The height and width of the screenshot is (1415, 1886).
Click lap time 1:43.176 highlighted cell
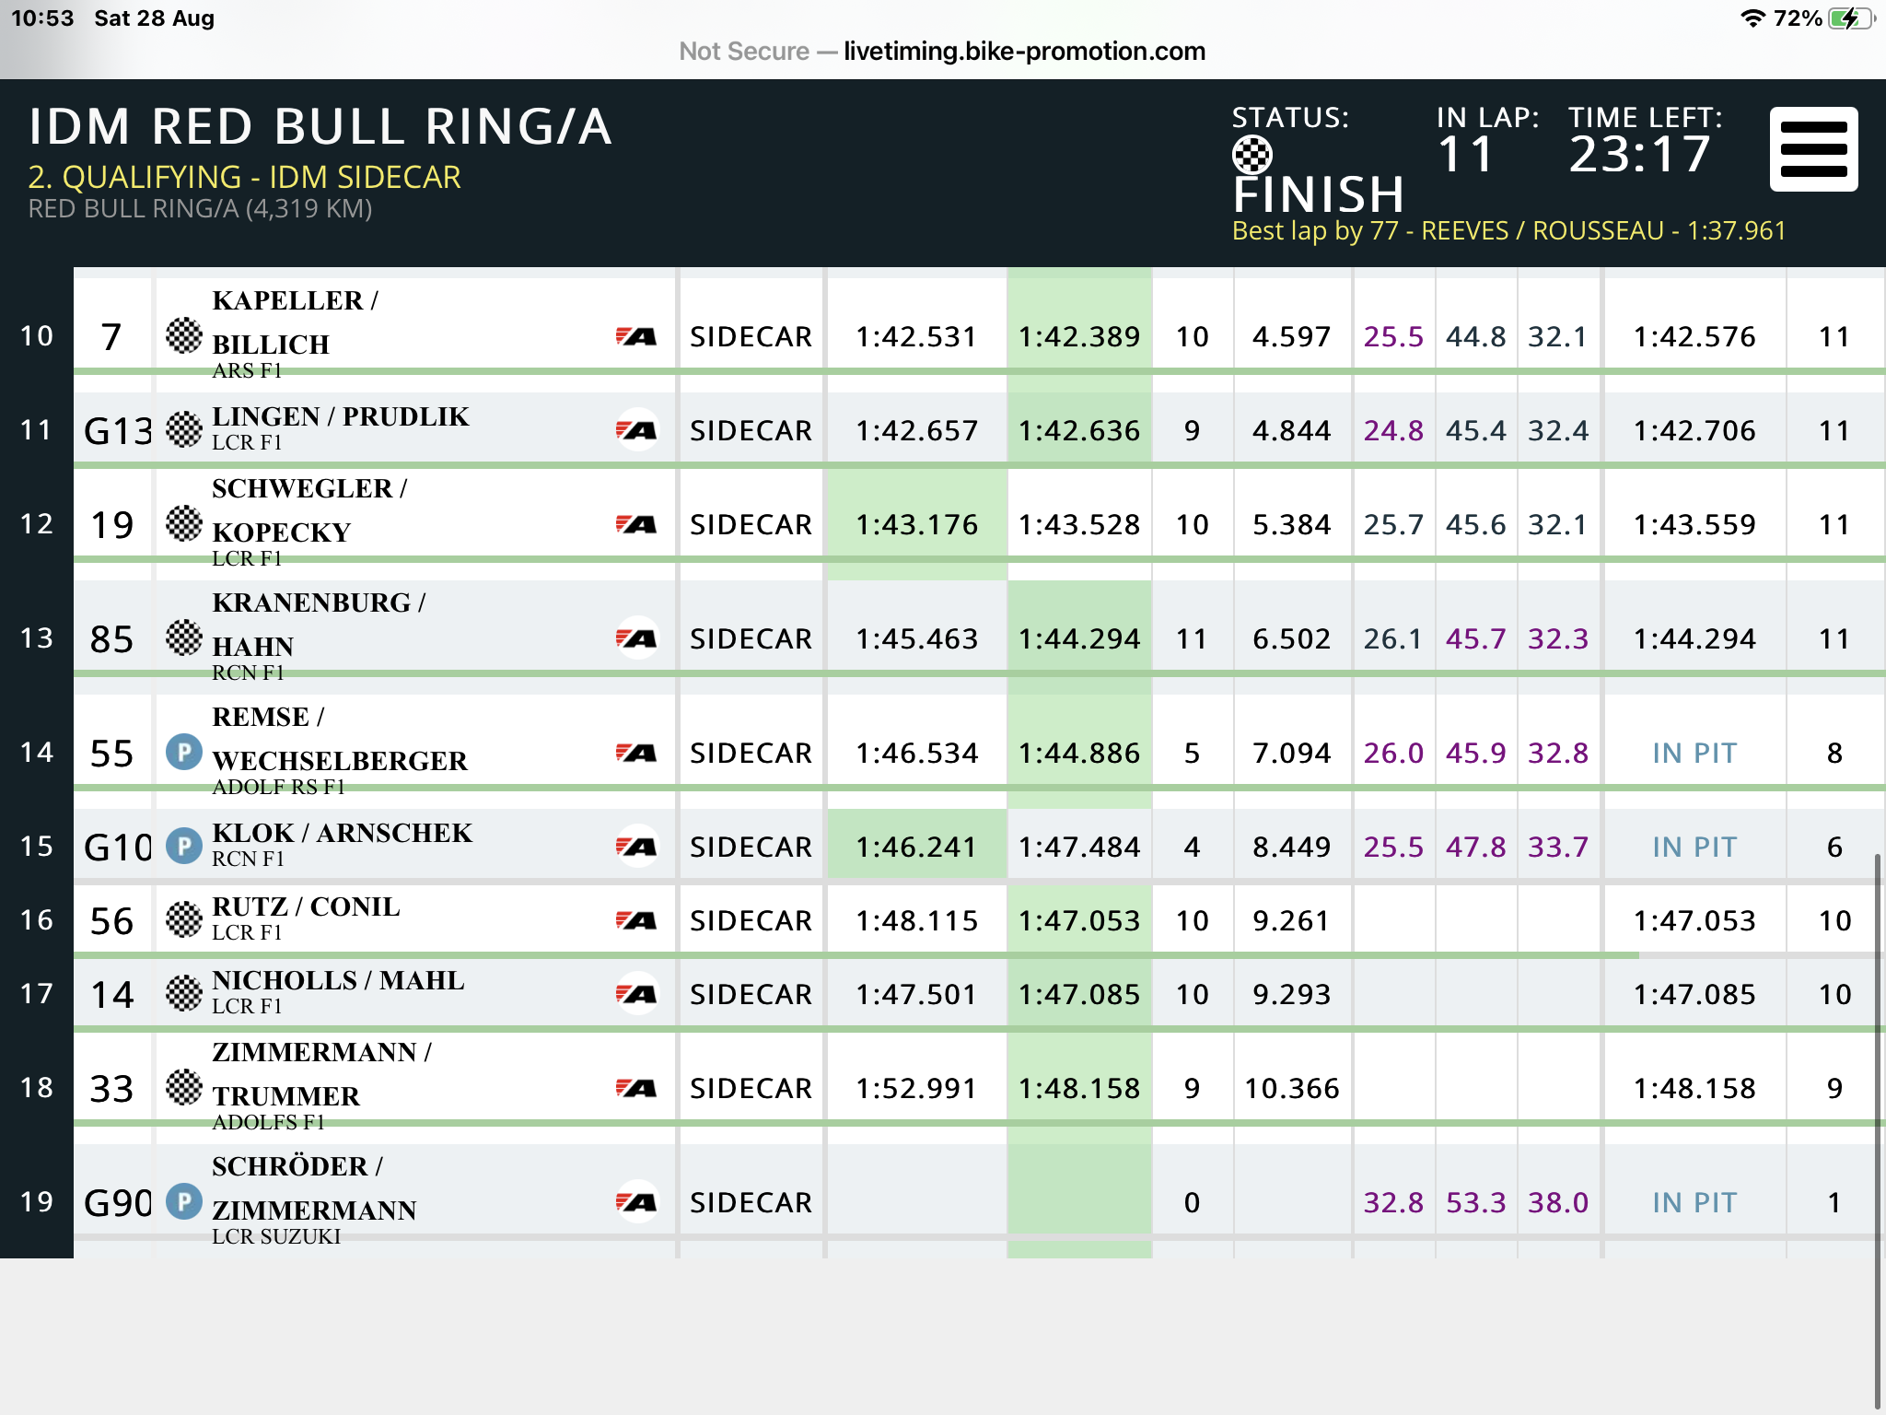click(x=917, y=524)
